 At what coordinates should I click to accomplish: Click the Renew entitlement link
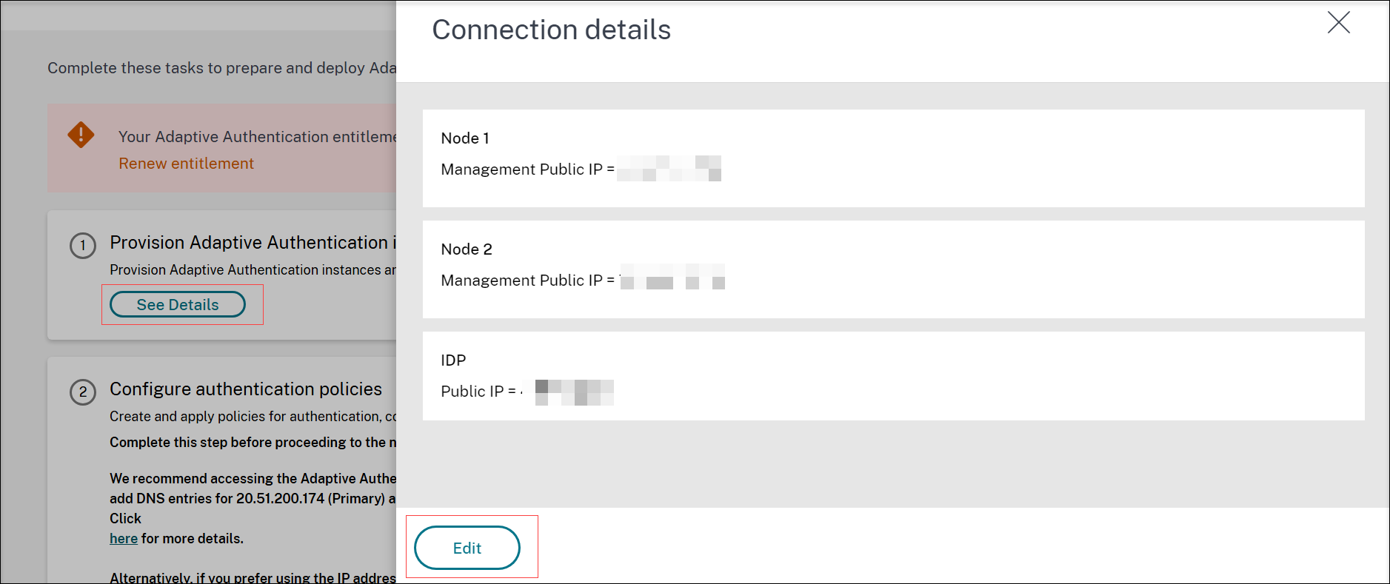coord(186,163)
